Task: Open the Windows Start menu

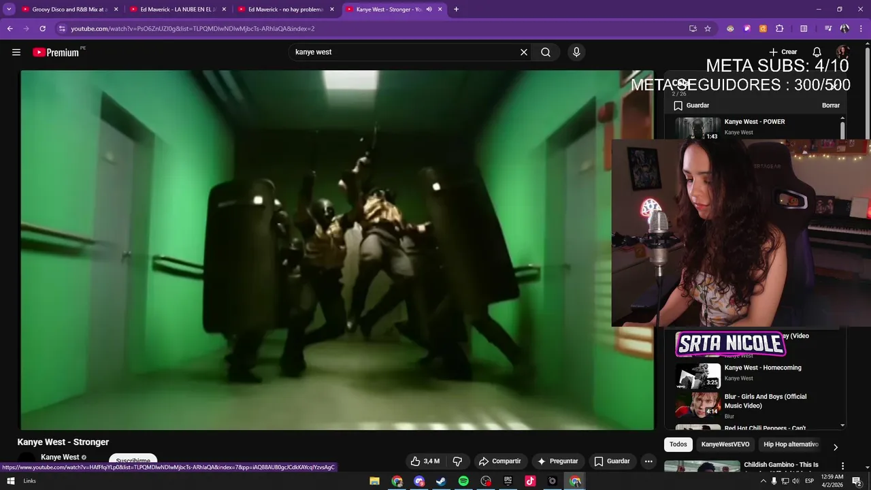Action: click(x=10, y=481)
